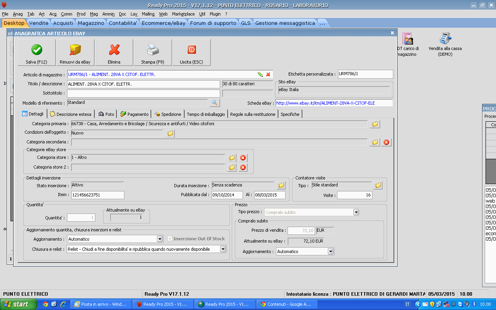Print using Stampa (F9) button
Image resolution: width=496 pixels, height=310 pixels.
(x=153, y=53)
